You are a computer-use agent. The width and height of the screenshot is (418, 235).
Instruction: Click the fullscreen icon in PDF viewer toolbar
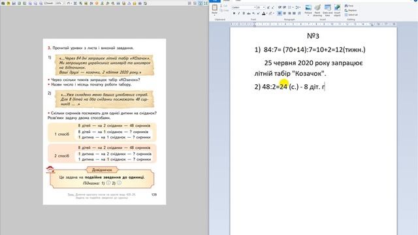(206, 3)
